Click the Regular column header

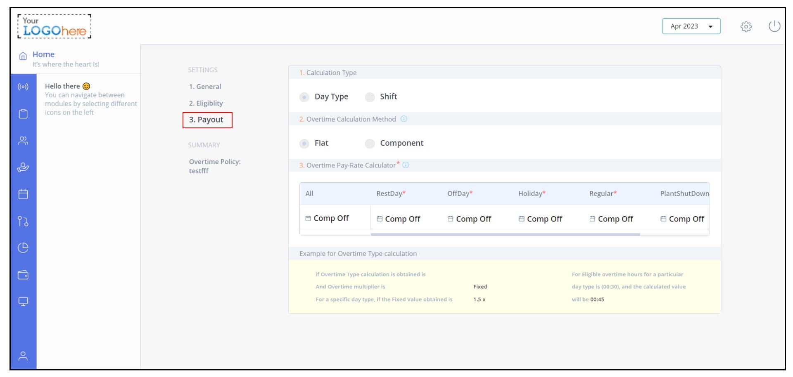(x=603, y=193)
